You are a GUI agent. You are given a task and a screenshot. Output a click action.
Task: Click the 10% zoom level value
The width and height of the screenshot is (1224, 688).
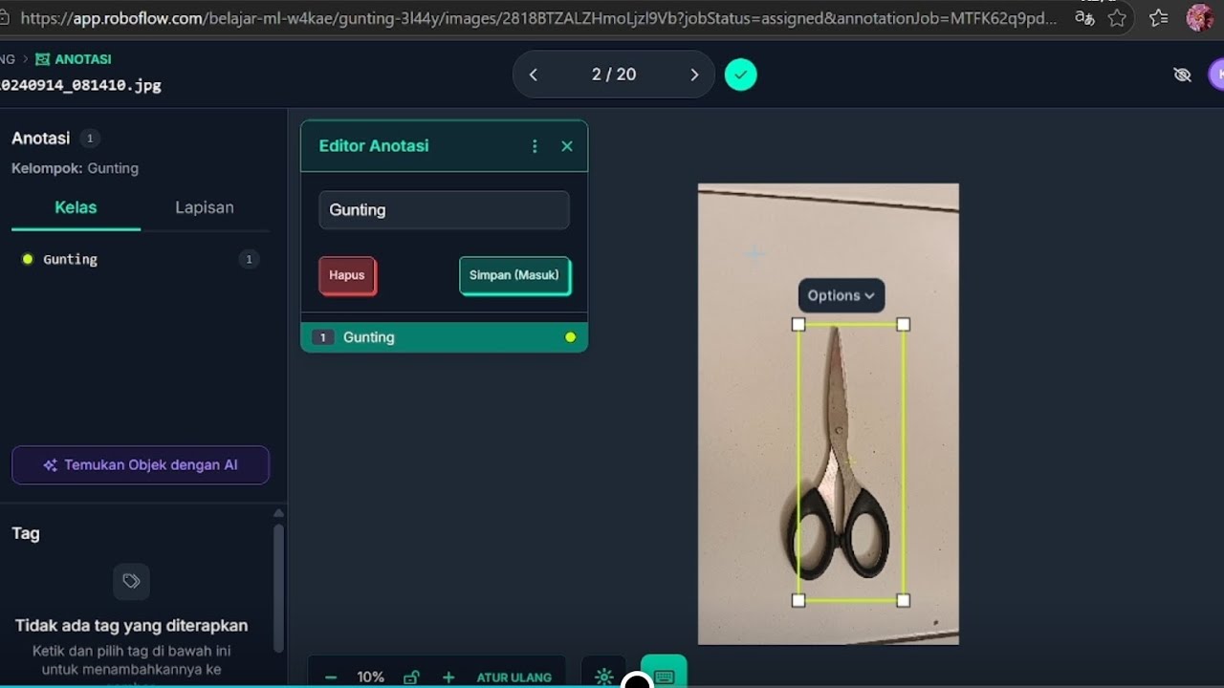tap(371, 677)
